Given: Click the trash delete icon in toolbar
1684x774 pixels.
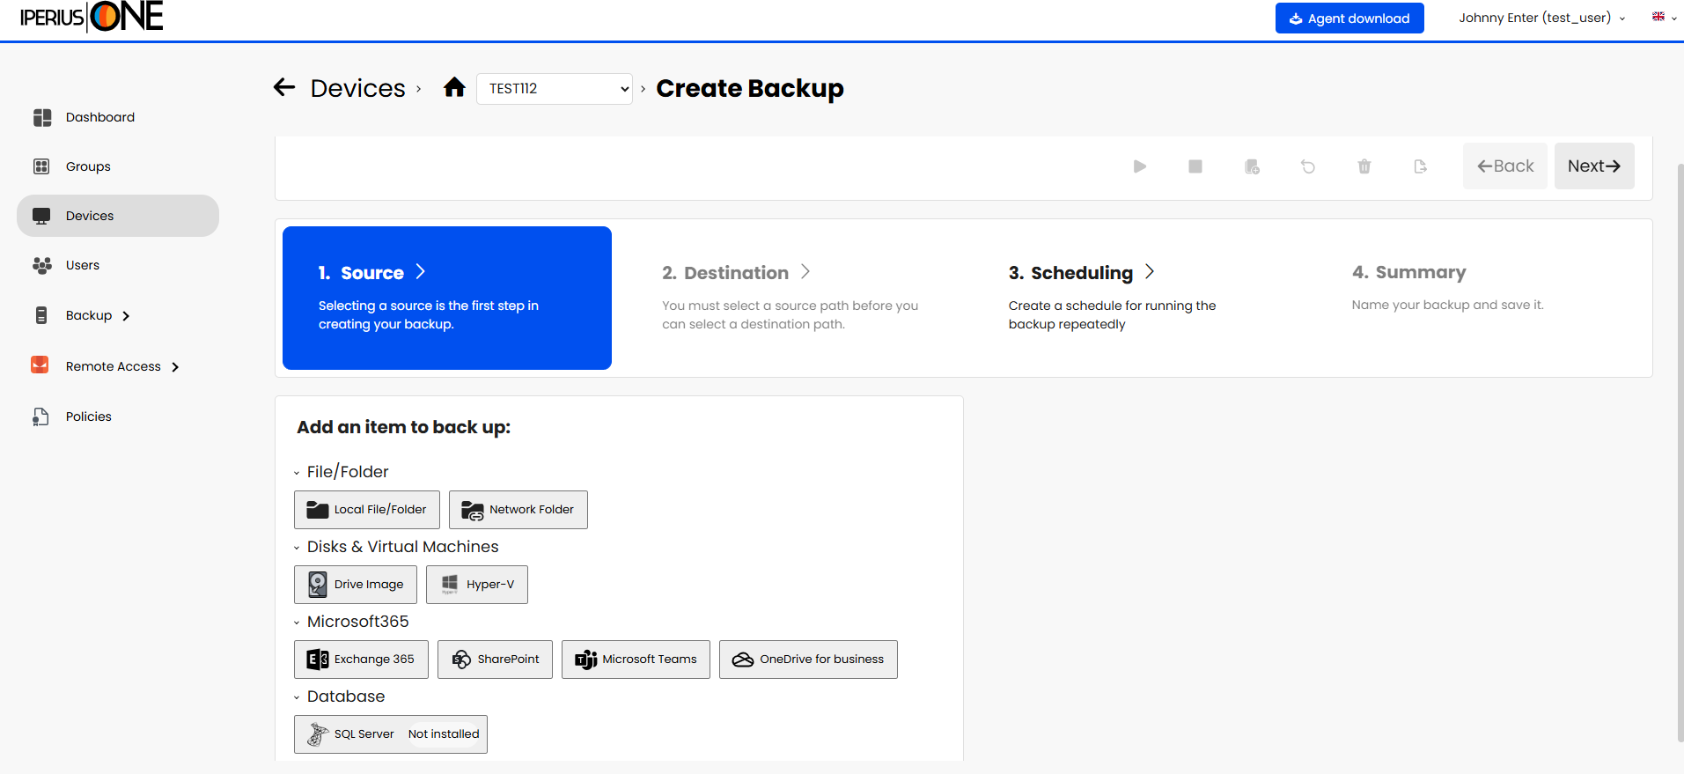Looking at the screenshot, I should [1364, 166].
